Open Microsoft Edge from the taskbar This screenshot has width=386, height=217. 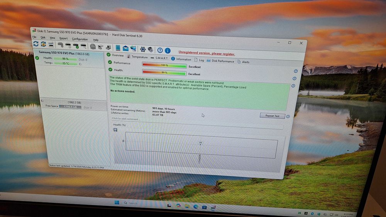195,207
